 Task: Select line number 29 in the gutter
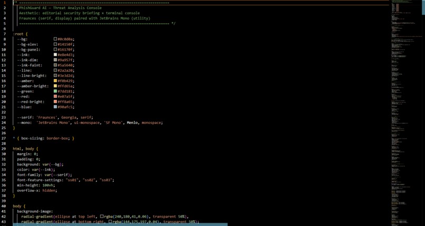click(5, 149)
